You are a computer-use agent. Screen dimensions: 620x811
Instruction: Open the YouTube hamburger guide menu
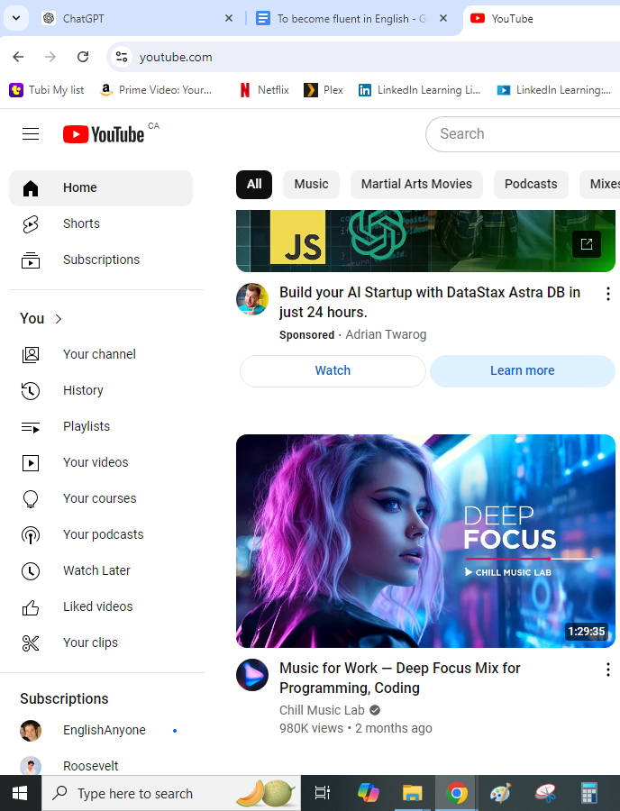click(x=31, y=134)
